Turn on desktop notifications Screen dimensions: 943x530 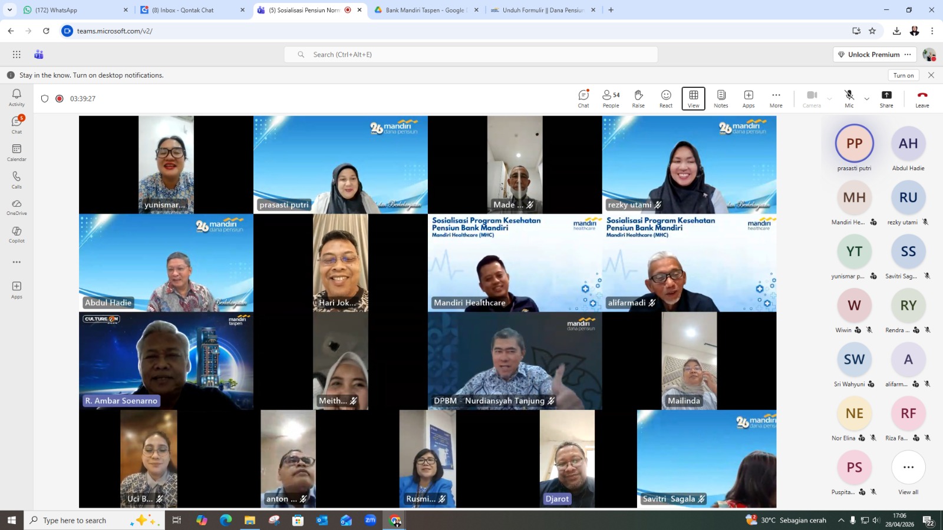pos(904,75)
